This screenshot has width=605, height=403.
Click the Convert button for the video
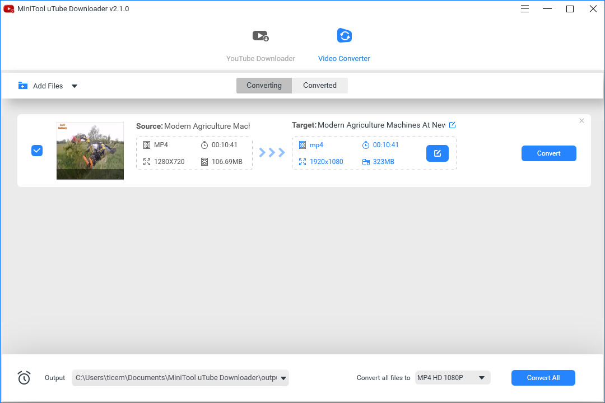548,153
